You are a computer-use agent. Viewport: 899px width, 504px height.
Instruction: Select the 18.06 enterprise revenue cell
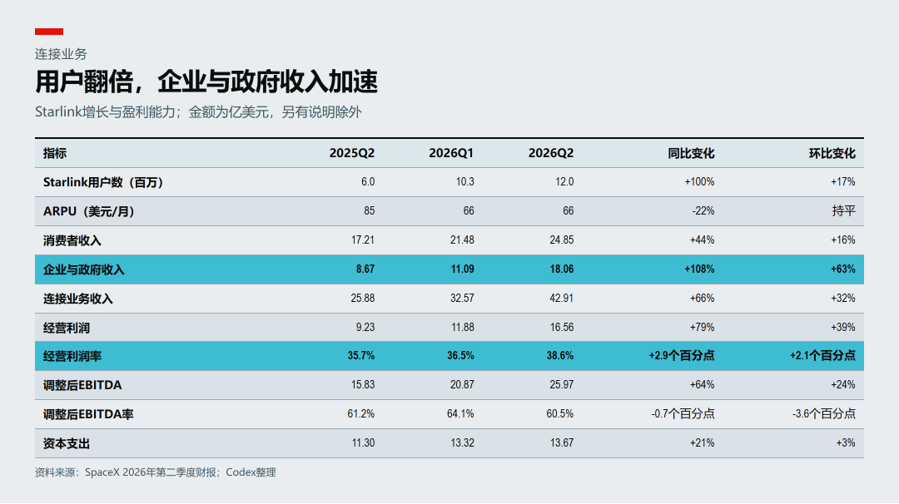pyautogui.click(x=561, y=269)
